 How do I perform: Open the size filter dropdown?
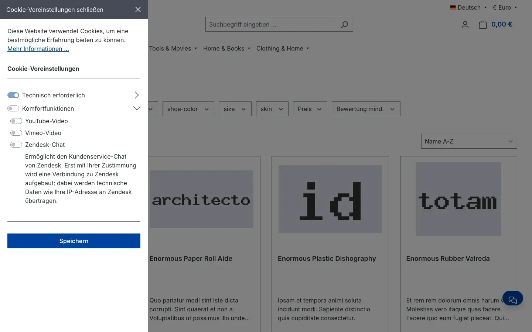(235, 109)
